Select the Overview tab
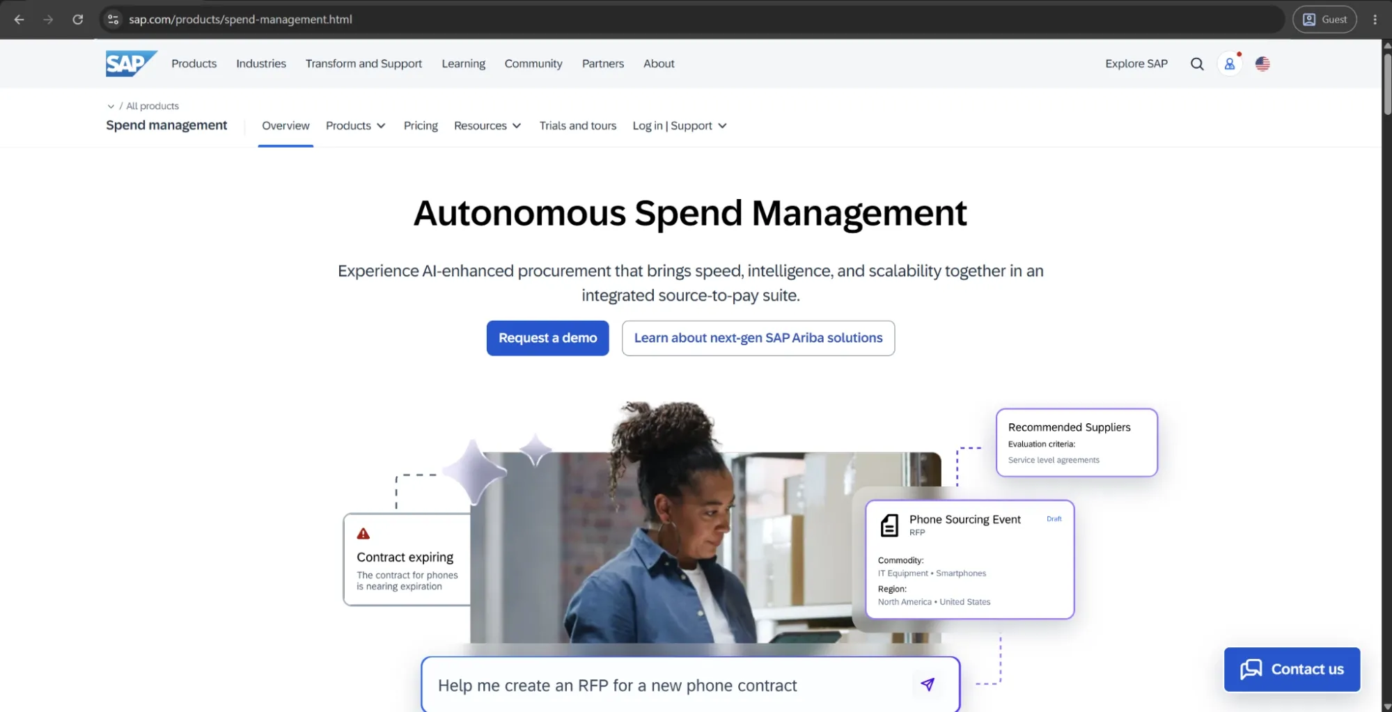The width and height of the screenshot is (1392, 712). 286,126
